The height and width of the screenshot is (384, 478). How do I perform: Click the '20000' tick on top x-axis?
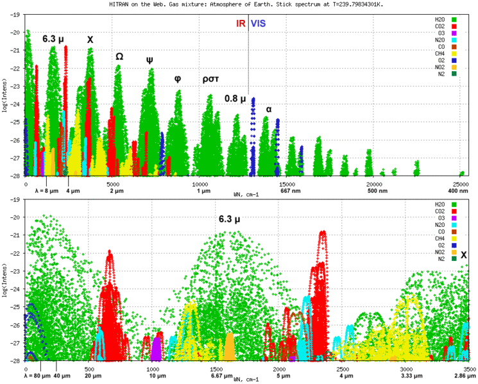coord(374,185)
